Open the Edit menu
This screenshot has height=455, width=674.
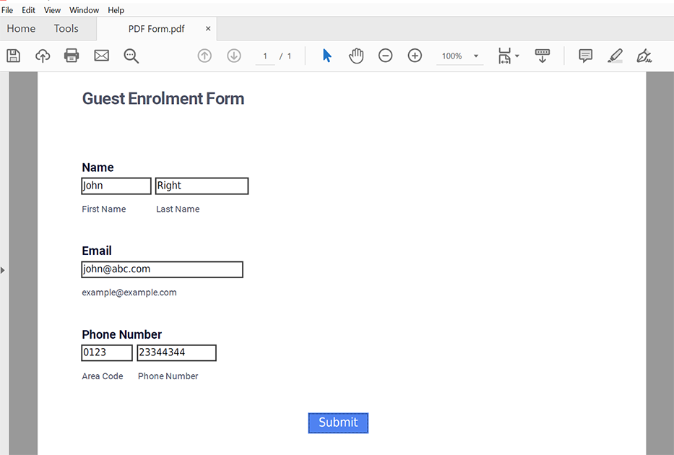point(28,10)
